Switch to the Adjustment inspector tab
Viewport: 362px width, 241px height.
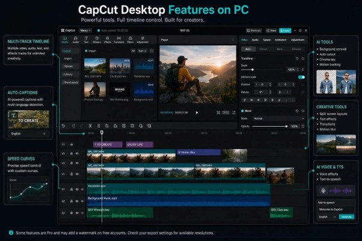[297, 40]
